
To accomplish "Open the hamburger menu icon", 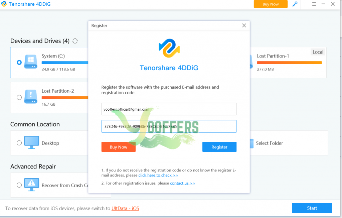I will [314, 4].
